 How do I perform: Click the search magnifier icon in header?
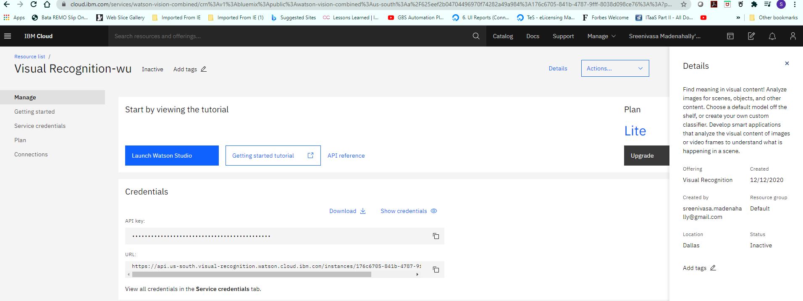click(x=476, y=36)
